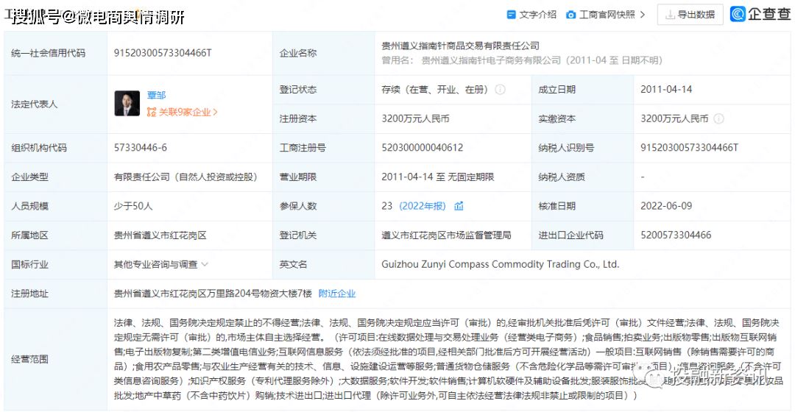This screenshot has width=795, height=412.
Task: Switch to the 文字介绍 view
Action: point(537,15)
